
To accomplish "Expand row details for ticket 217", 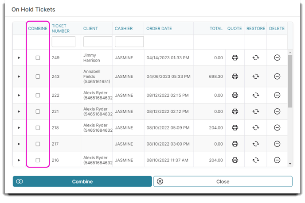I will coord(19,144).
